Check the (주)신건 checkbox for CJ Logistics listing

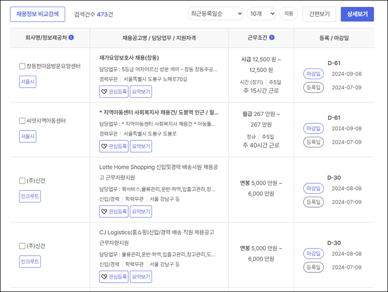tap(22, 246)
